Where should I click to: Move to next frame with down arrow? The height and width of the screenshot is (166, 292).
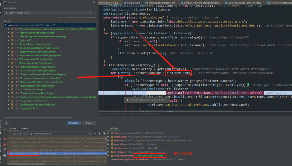pyautogui.click(x=100, y=134)
